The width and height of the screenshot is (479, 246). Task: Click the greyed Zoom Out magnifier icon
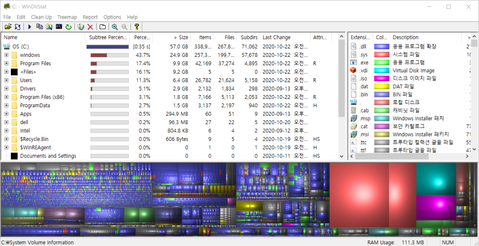pos(124,27)
